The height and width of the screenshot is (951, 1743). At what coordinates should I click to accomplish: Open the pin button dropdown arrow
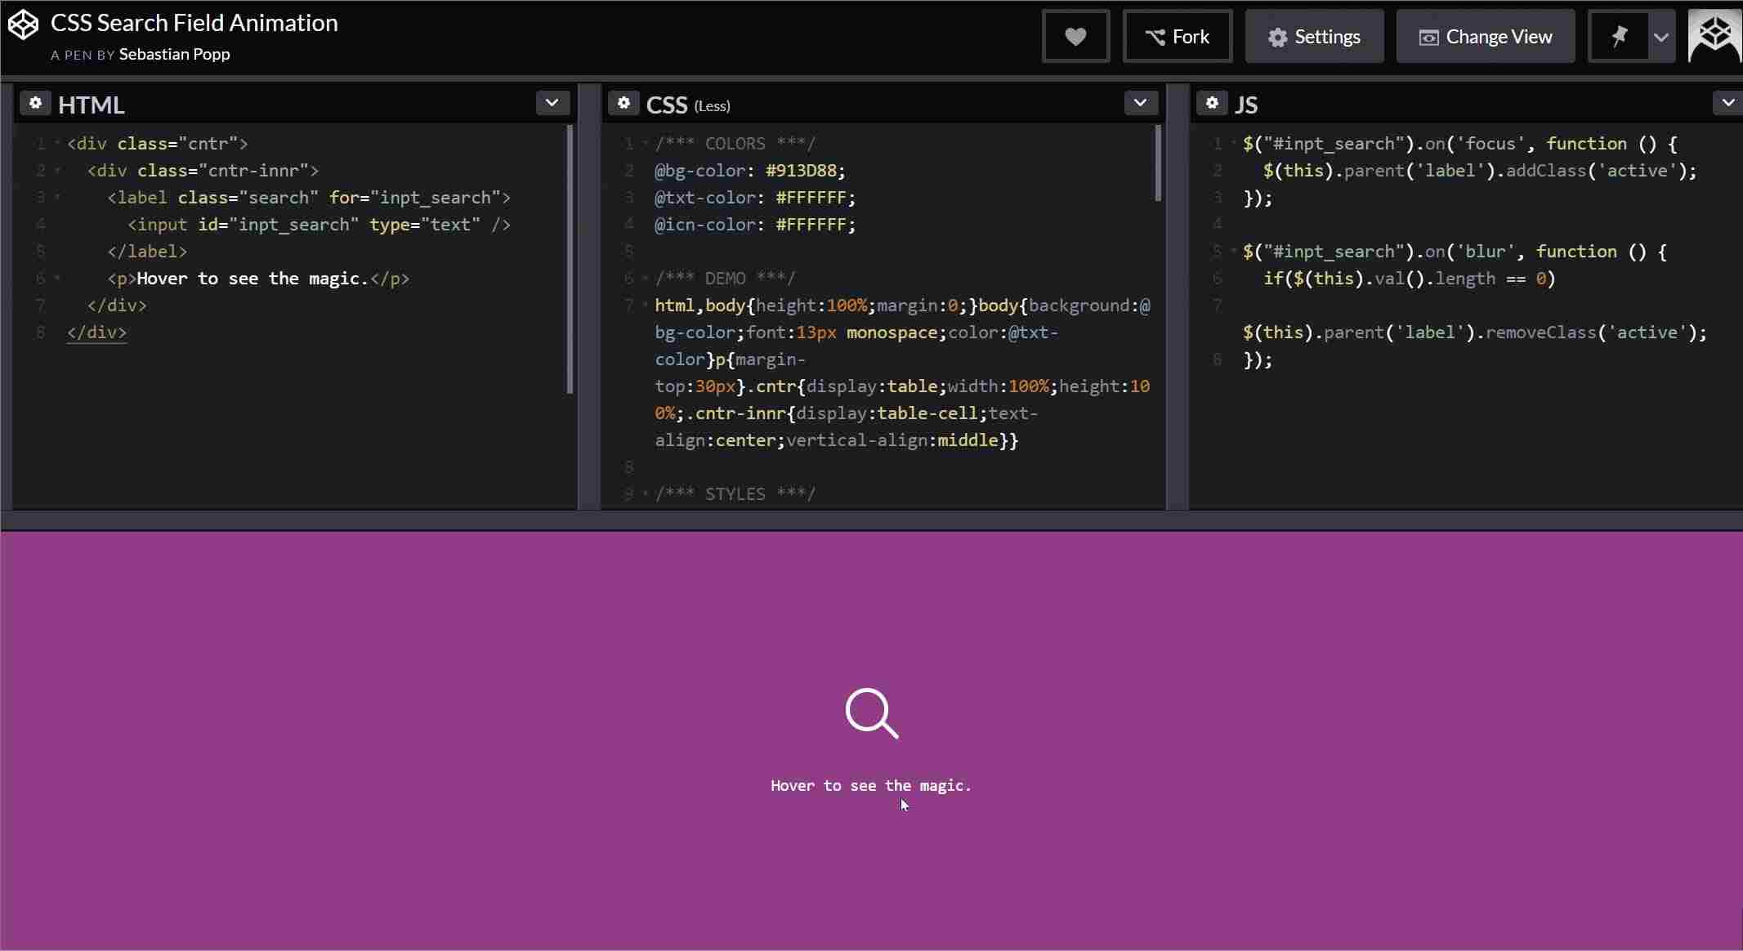pos(1662,36)
